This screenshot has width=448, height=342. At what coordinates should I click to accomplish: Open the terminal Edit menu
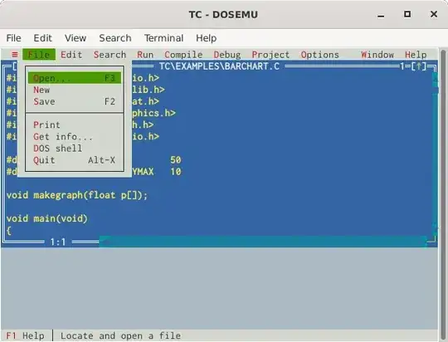(42, 38)
